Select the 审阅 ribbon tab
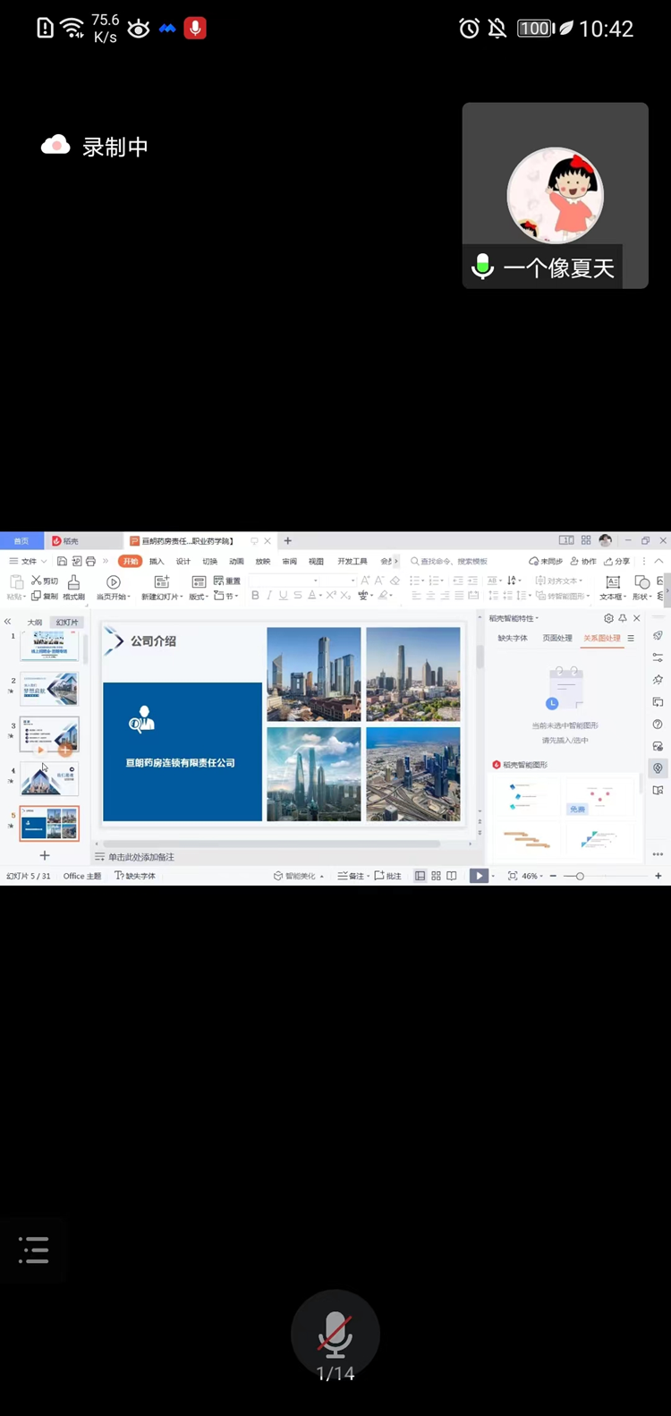The height and width of the screenshot is (1416, 671). 289,561
